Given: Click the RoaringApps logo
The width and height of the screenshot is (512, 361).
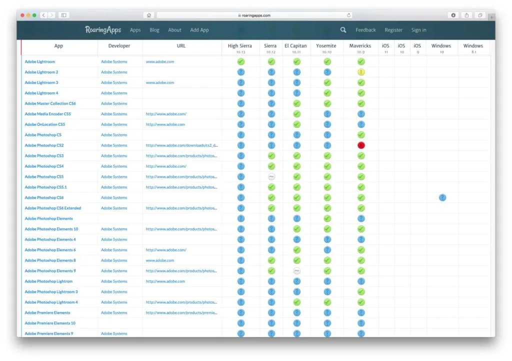Looking at the screenshot, I should pos(103,30).
